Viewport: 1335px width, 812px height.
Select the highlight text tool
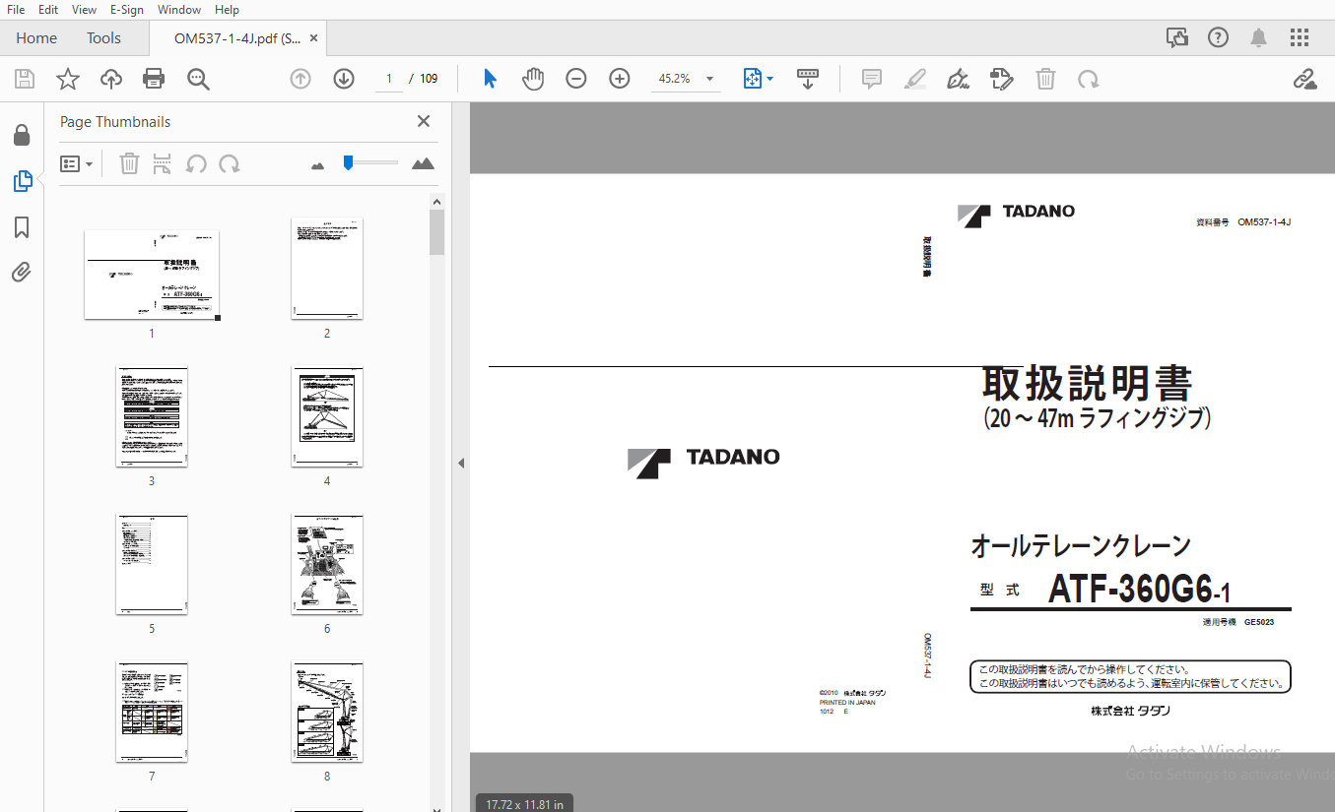tap(915, 79)
